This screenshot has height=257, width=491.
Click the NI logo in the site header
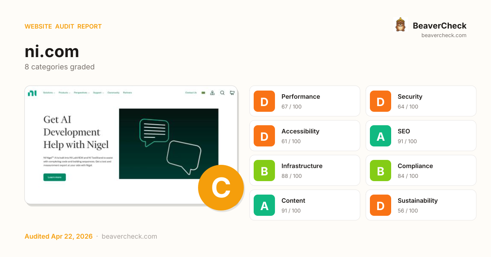point(32,93)
